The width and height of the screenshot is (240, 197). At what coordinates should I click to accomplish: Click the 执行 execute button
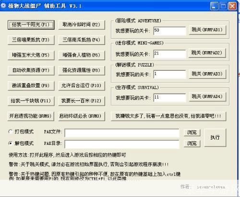click(216, 138)
